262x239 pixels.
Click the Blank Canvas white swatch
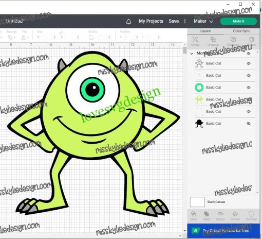coord(197,202)
